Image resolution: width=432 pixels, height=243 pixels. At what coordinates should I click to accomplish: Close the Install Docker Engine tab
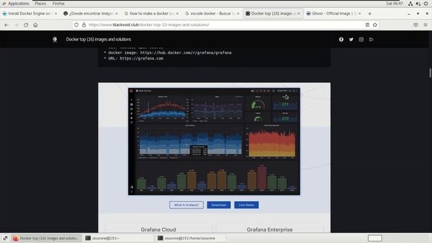[56, 13]
